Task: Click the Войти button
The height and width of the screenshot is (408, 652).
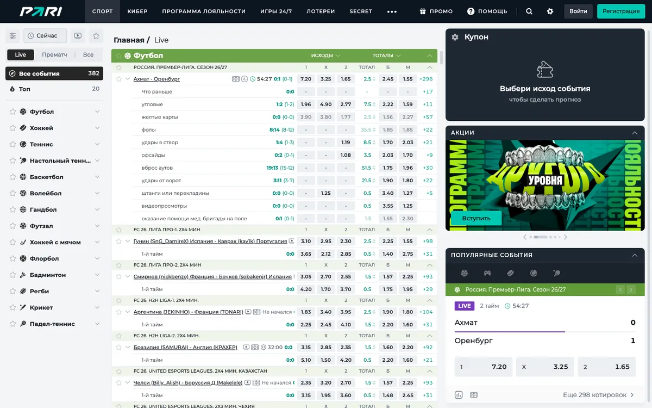Action: coord(578,11)
